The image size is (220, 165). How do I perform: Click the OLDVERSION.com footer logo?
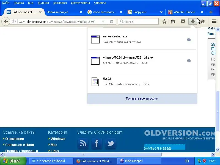pos(180,135)
